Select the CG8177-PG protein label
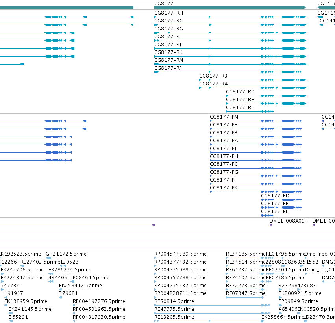The height and width of the screenshot is (323, 335). [224, 172]
